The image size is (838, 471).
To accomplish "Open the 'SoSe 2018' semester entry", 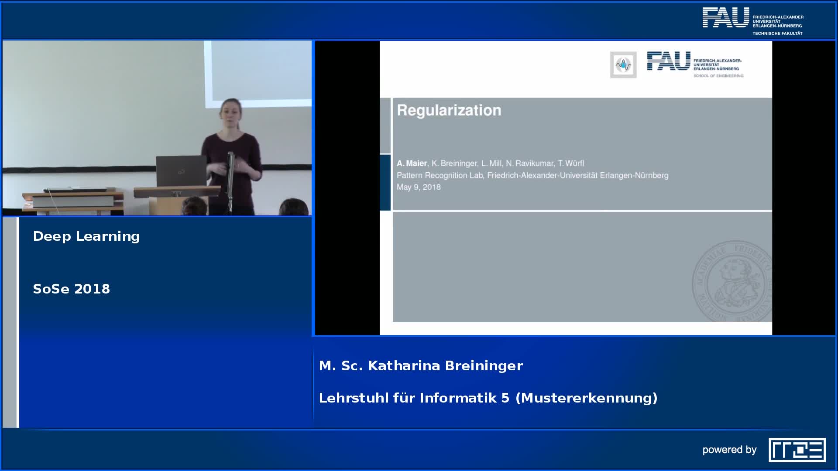I will coord(72,289).
